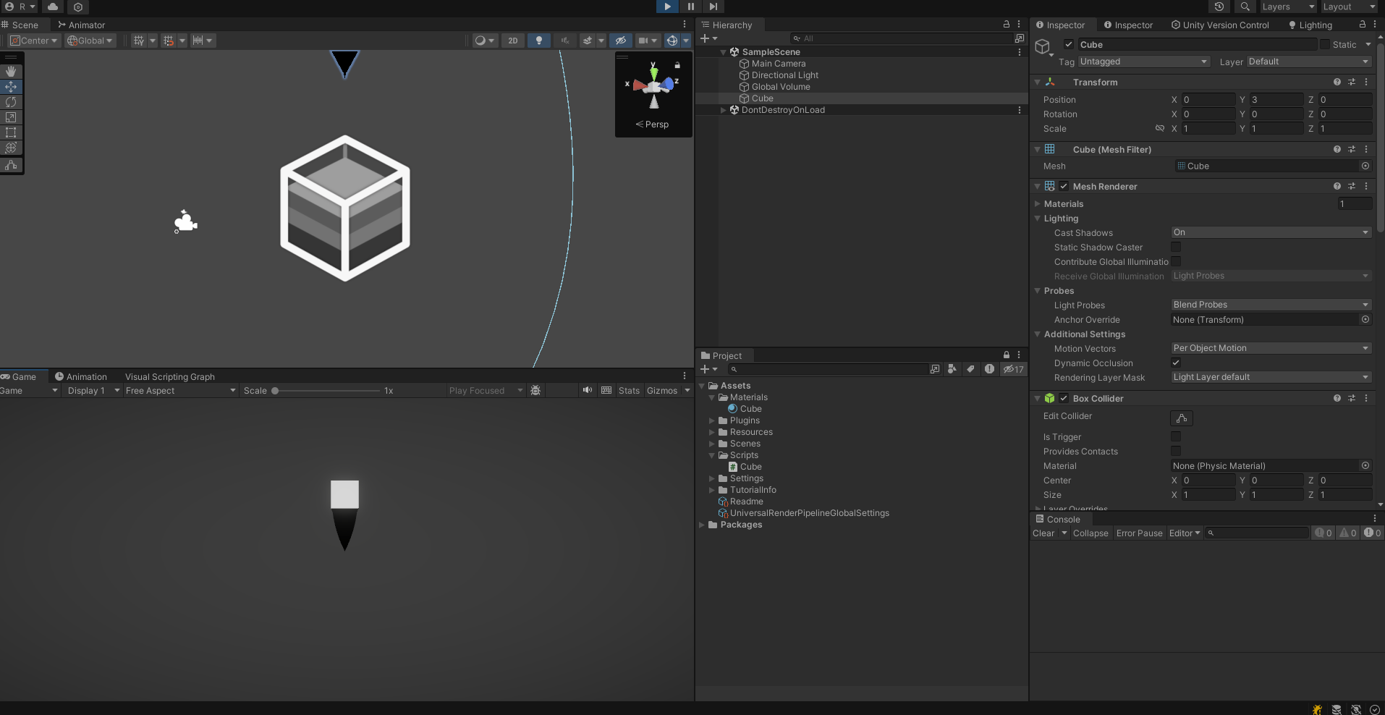
Task: Open the Cast Shadows dropdown
Action: point(1271,232)
